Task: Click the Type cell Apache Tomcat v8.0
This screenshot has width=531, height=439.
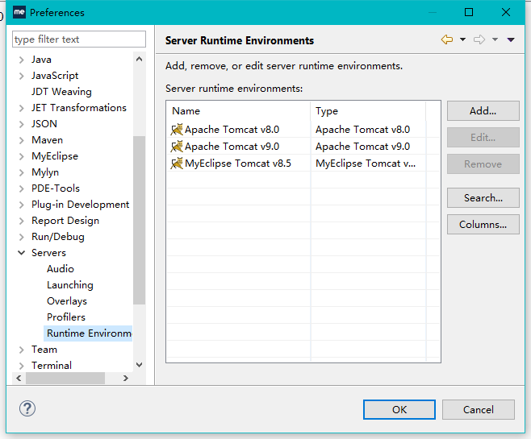Action: (x=362, y=130)
